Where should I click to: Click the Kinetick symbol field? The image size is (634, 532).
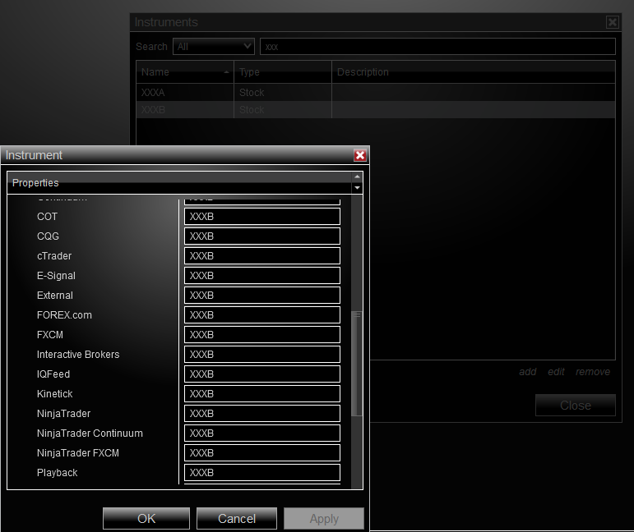(x=262, y=394)
